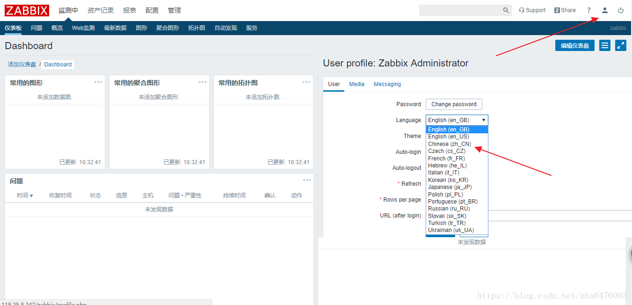This screenshot has width=632, height=305.
Task: Open the 最新数据 submenu item
Action: coord(115,28)
